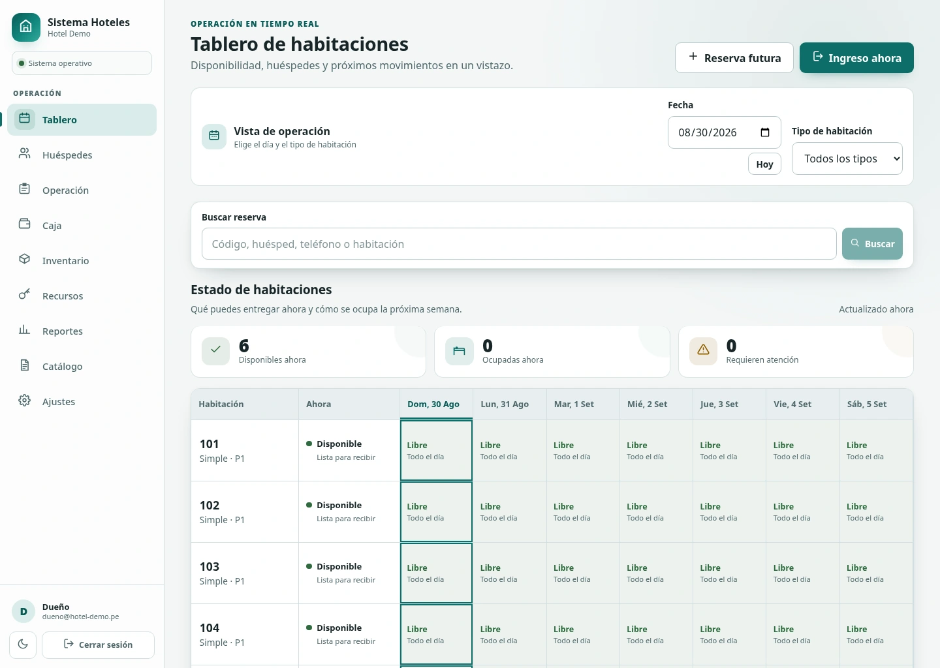Click the Tablero calendar icon in sidebar
The image size is (940, 668).
point(25,119)
